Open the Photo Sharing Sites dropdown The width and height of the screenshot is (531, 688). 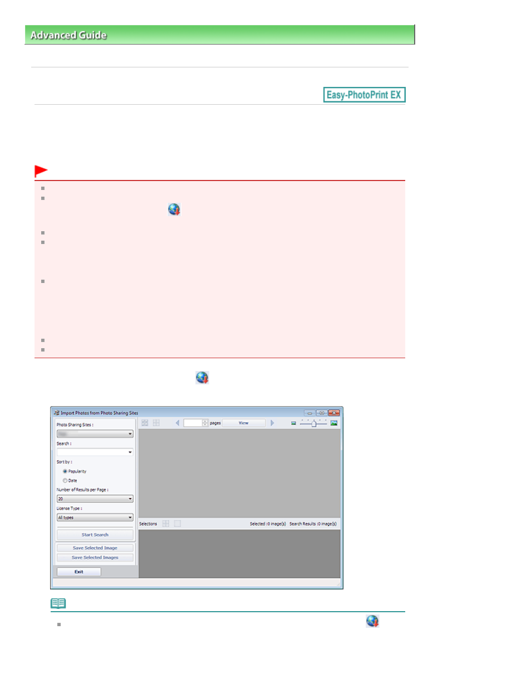[95, 433]
